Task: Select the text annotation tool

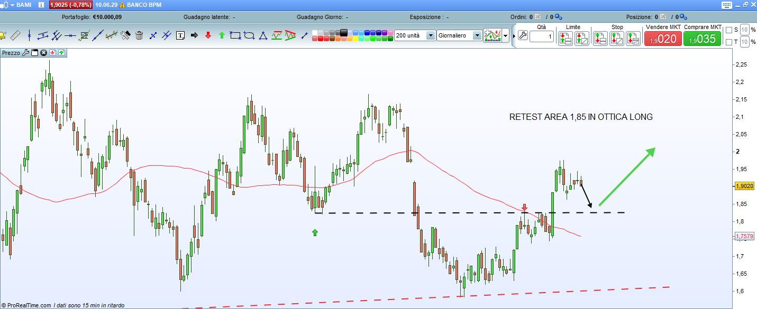Action: (180, 36)
